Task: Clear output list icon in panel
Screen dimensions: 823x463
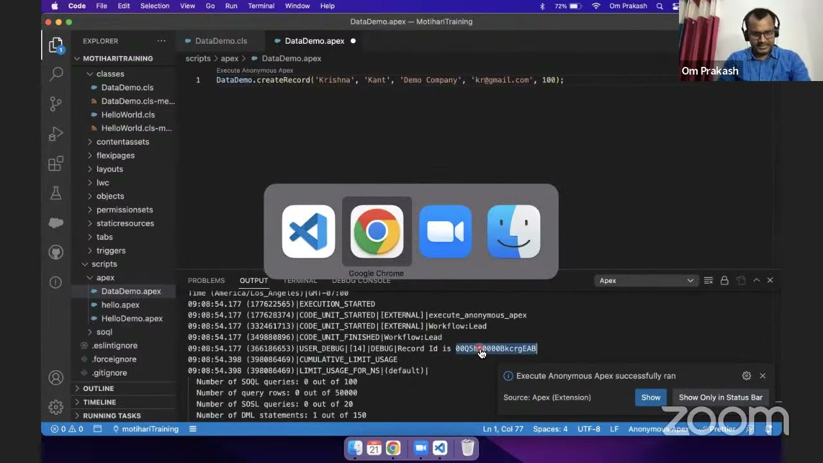Action: tap(708, 280)
